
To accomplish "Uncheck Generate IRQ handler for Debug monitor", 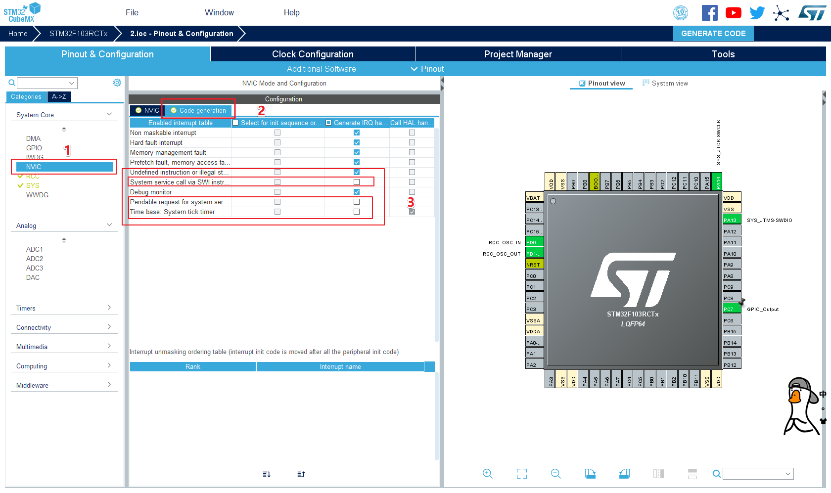I will 357,192.
